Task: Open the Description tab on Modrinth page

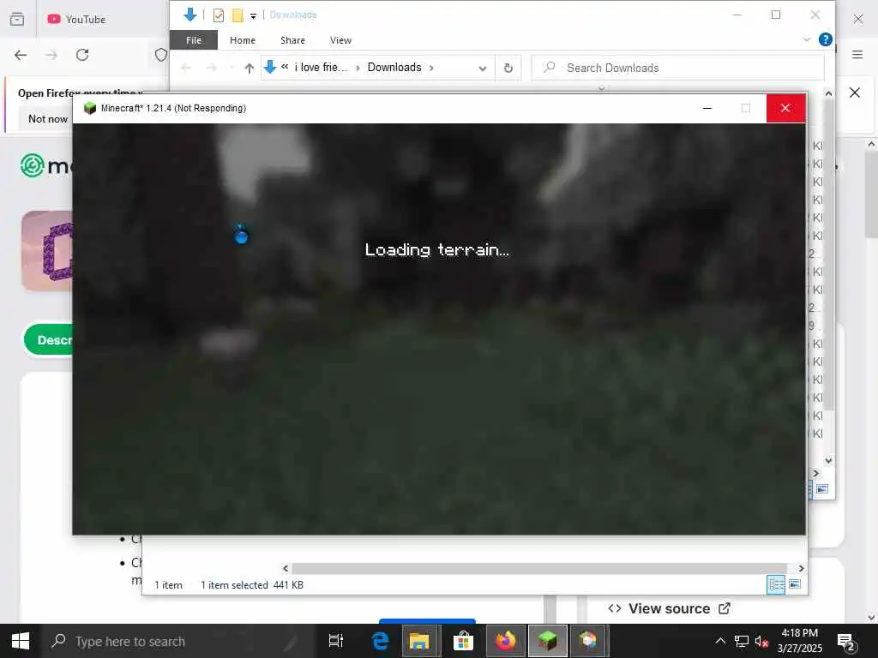Action: point(49,339)
